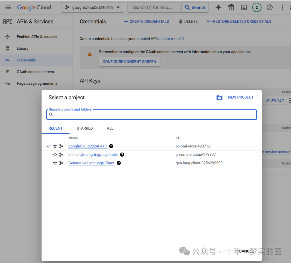Star the shinianyimeng-trygoogle-apis project
The width and height of the screenshot is (291, 263).
(55, 155)
